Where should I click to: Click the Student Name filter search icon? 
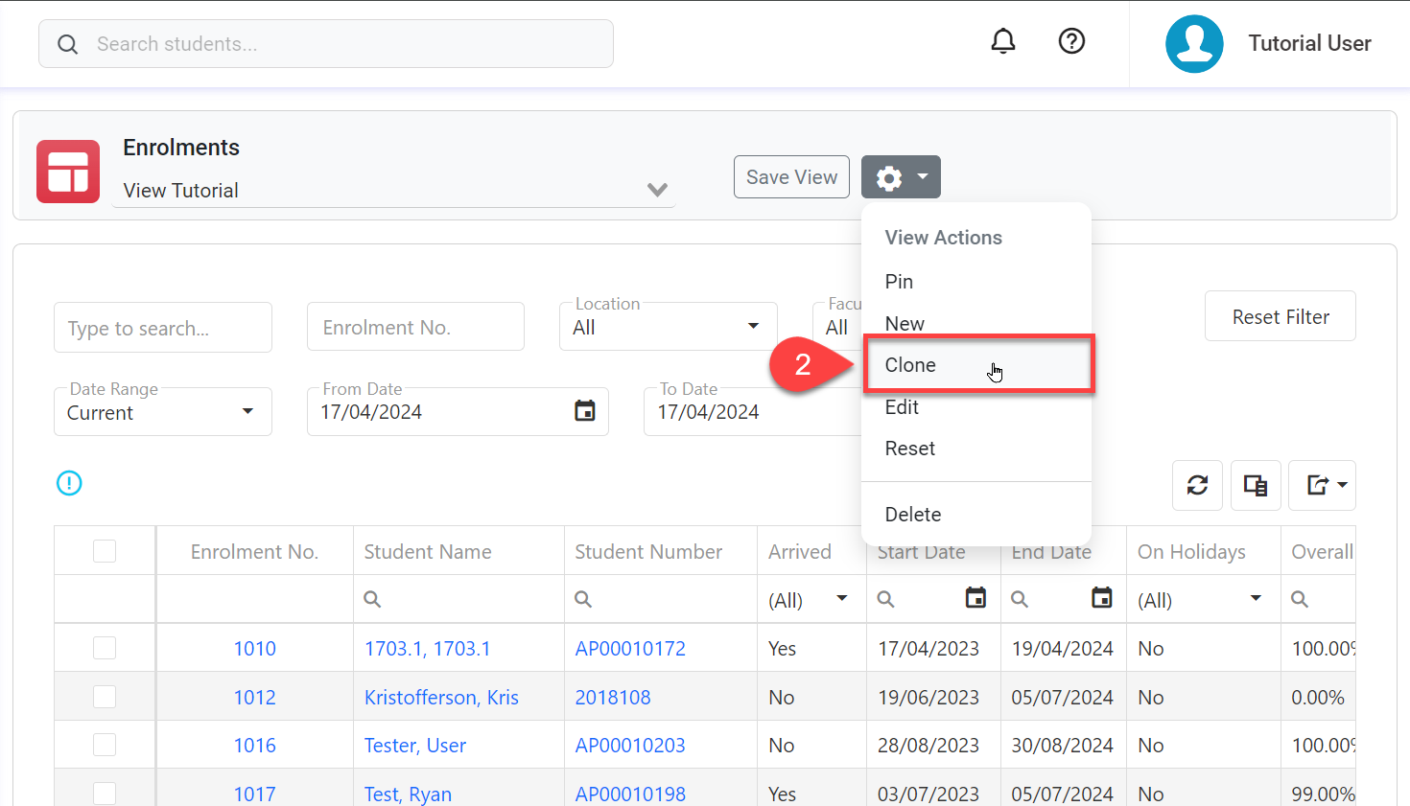click(x=372, y=599)
